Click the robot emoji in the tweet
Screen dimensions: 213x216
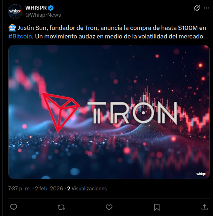(x=12, y=28)
